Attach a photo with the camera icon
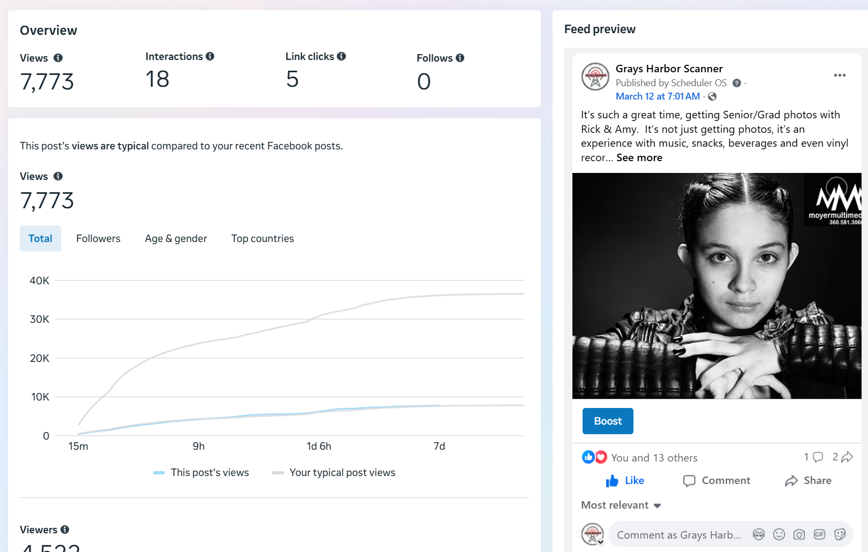Viewport: 868px width, 552px height. pos(799,534)
